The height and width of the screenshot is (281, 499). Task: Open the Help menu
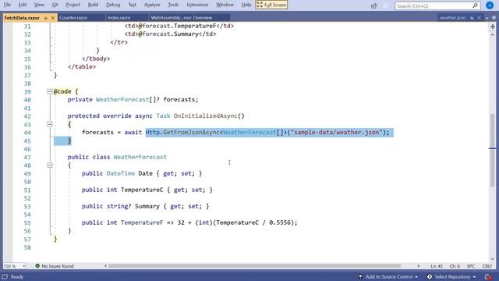click(x=246, y=5)
